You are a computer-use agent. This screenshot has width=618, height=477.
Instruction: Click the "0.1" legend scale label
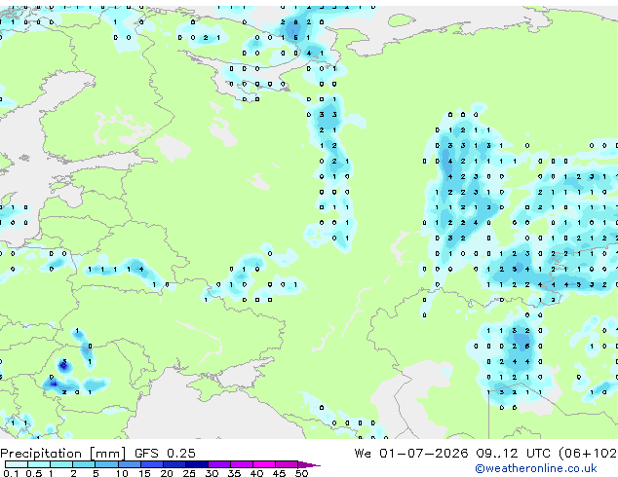pyautogui.click(x=11, y=473)
